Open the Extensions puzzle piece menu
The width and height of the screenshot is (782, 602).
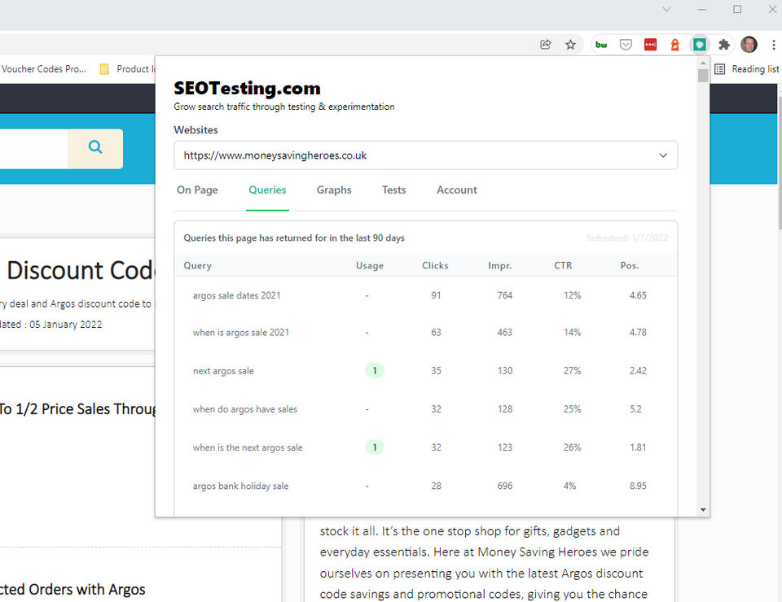(x=724, y=45)
